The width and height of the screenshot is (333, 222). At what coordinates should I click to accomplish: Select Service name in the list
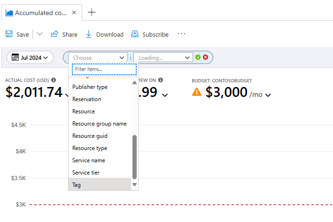click(88, 160)
